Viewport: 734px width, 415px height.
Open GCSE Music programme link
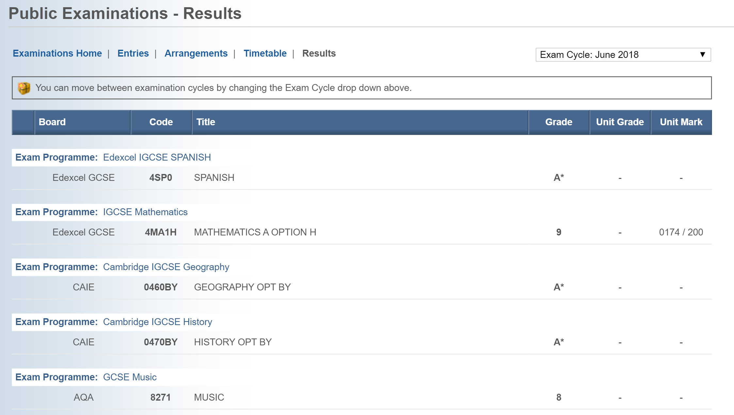[130, 377]
